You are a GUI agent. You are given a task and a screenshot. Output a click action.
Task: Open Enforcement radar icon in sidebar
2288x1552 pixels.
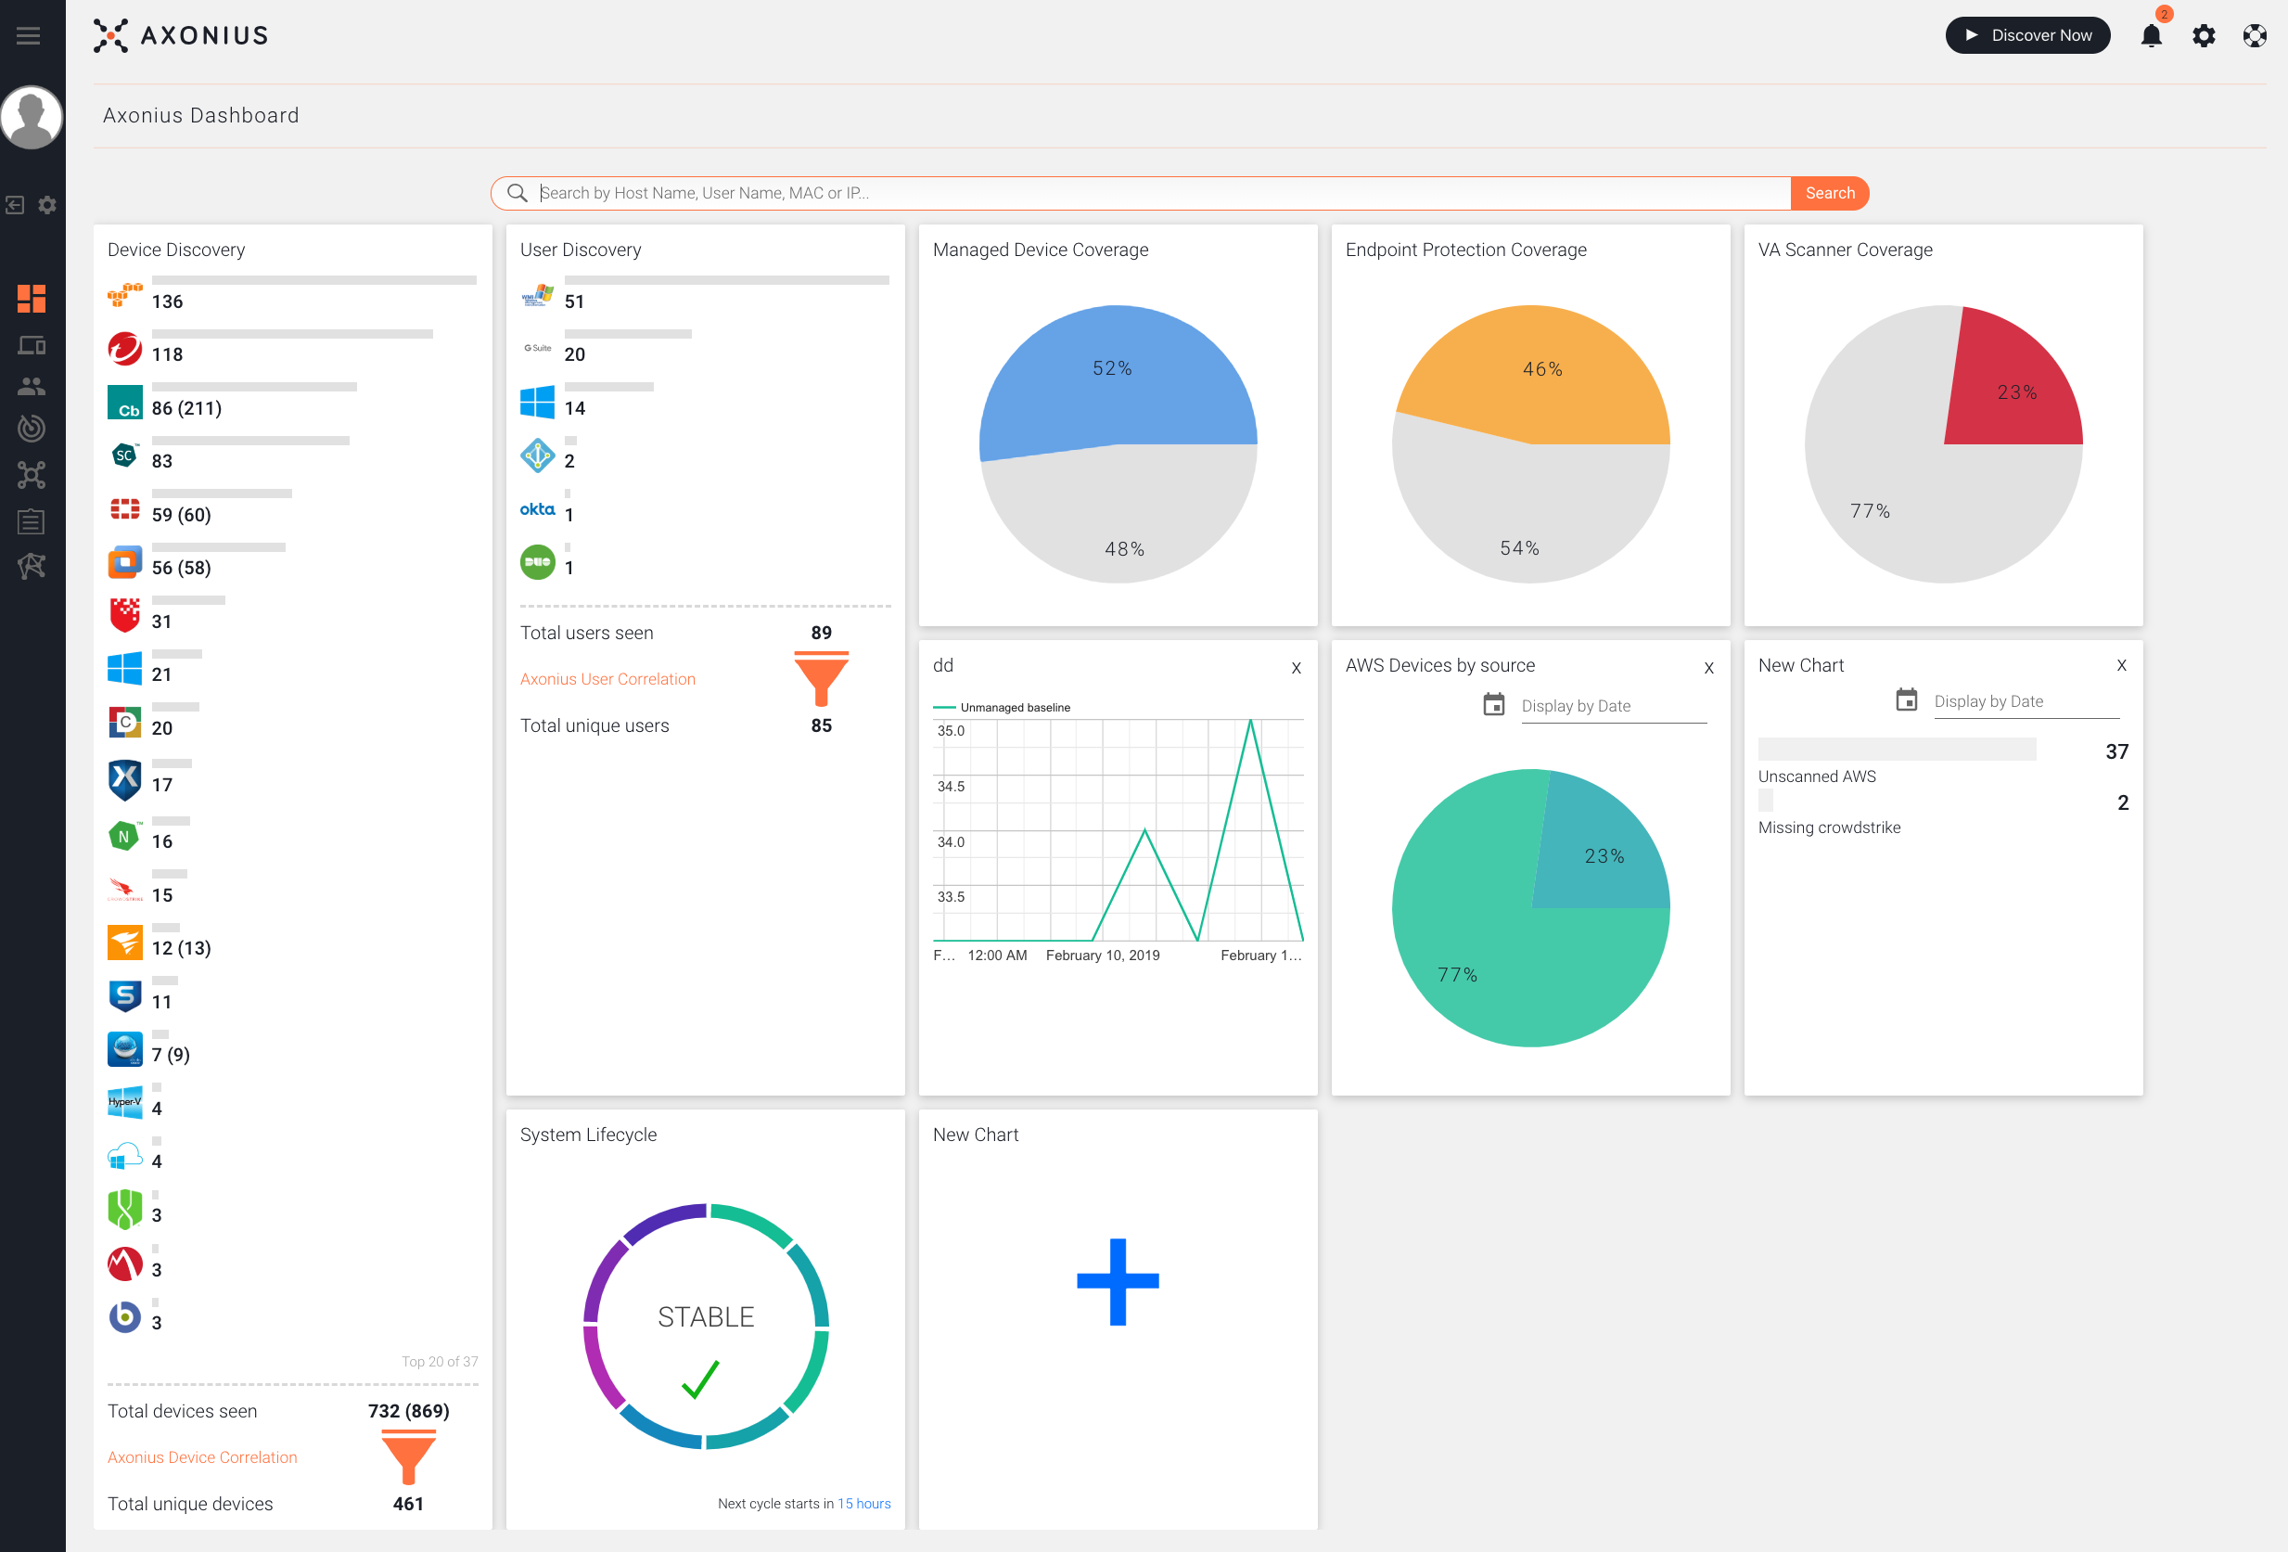[x=32, y=428]
